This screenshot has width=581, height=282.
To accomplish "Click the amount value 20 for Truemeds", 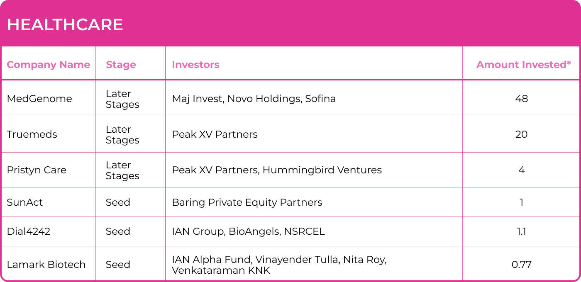I will (521, 134).
